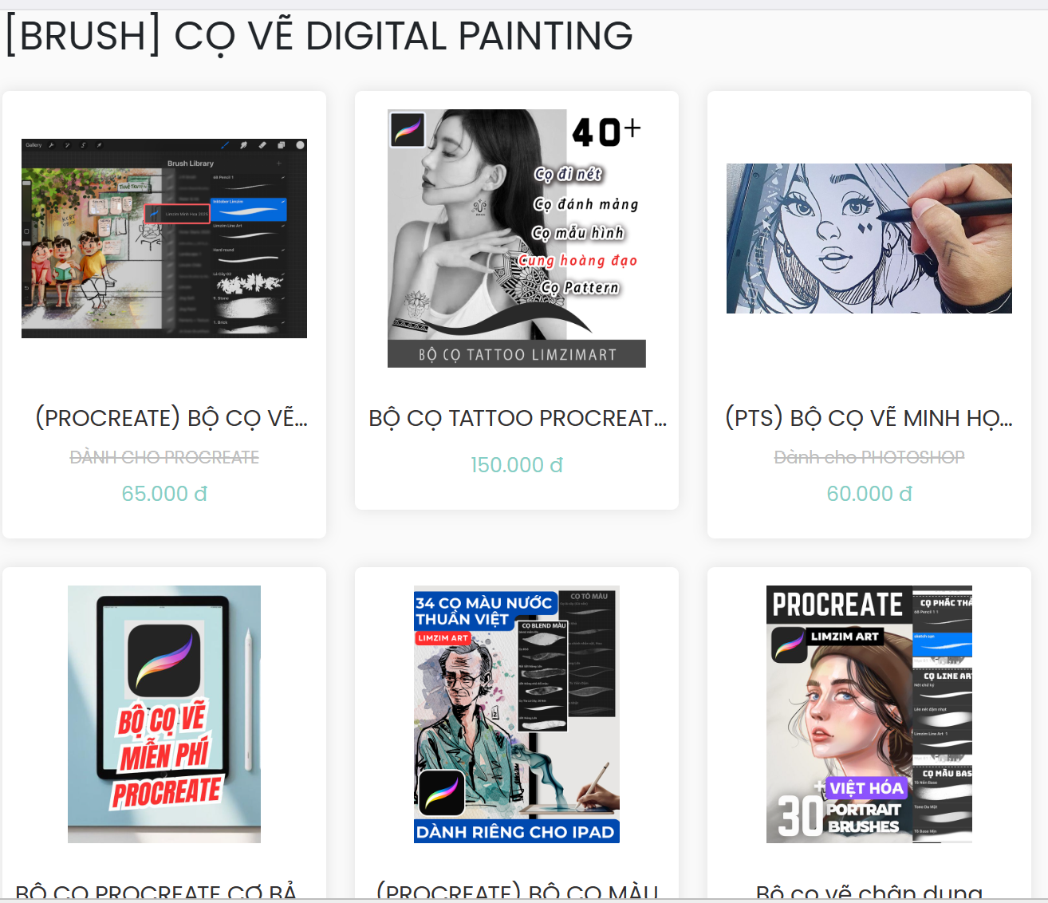Open the 34 Cọ Màu Nước image

point(517,714)
